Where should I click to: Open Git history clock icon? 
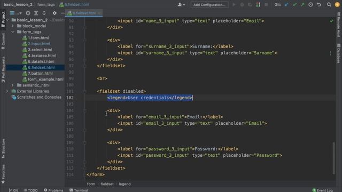(x=310, y=5)
